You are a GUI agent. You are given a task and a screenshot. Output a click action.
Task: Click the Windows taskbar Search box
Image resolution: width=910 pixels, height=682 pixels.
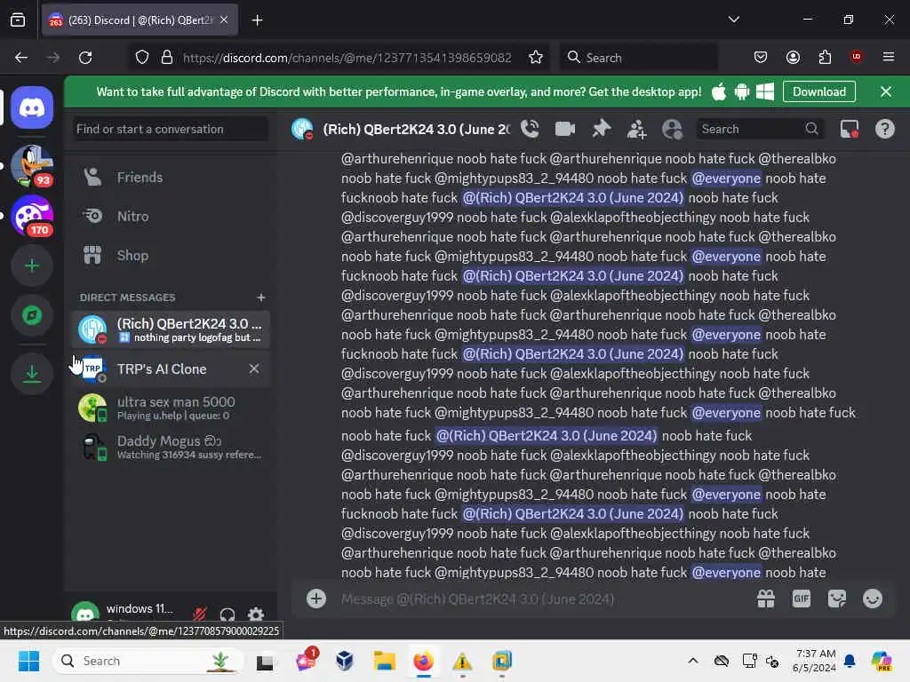coord(148,661)
